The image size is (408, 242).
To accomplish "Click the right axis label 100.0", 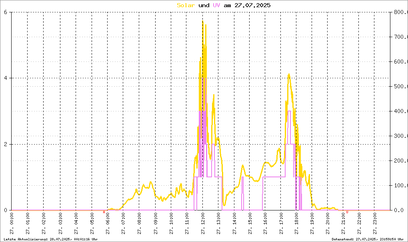I will [401, 185].
